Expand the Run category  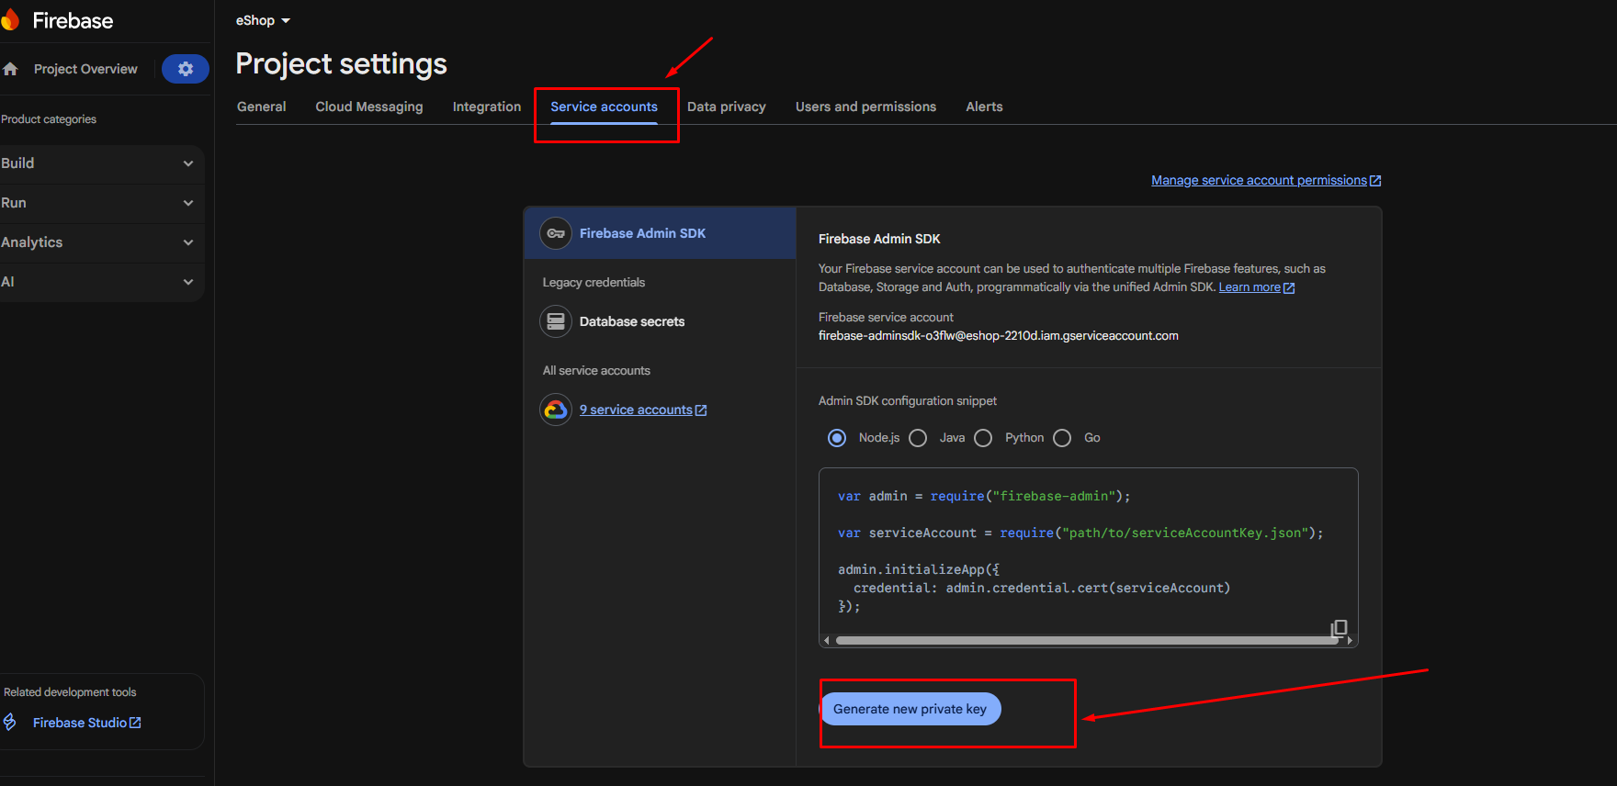100,203
